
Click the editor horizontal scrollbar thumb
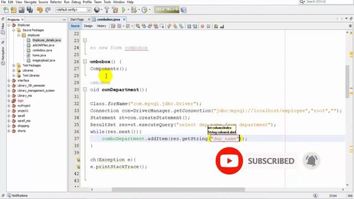click(178, 190)
